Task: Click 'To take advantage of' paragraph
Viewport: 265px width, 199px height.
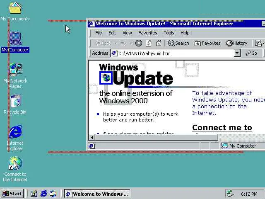Action: pyautogui.click(x=229, y=103)
